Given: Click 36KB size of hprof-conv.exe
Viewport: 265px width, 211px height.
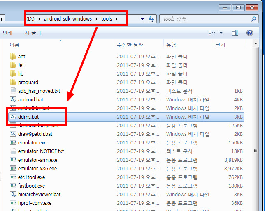Looking at the screenshot, I should tap(237, 203).
